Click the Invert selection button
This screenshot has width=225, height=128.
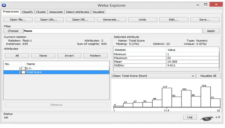tap(69, 56)
